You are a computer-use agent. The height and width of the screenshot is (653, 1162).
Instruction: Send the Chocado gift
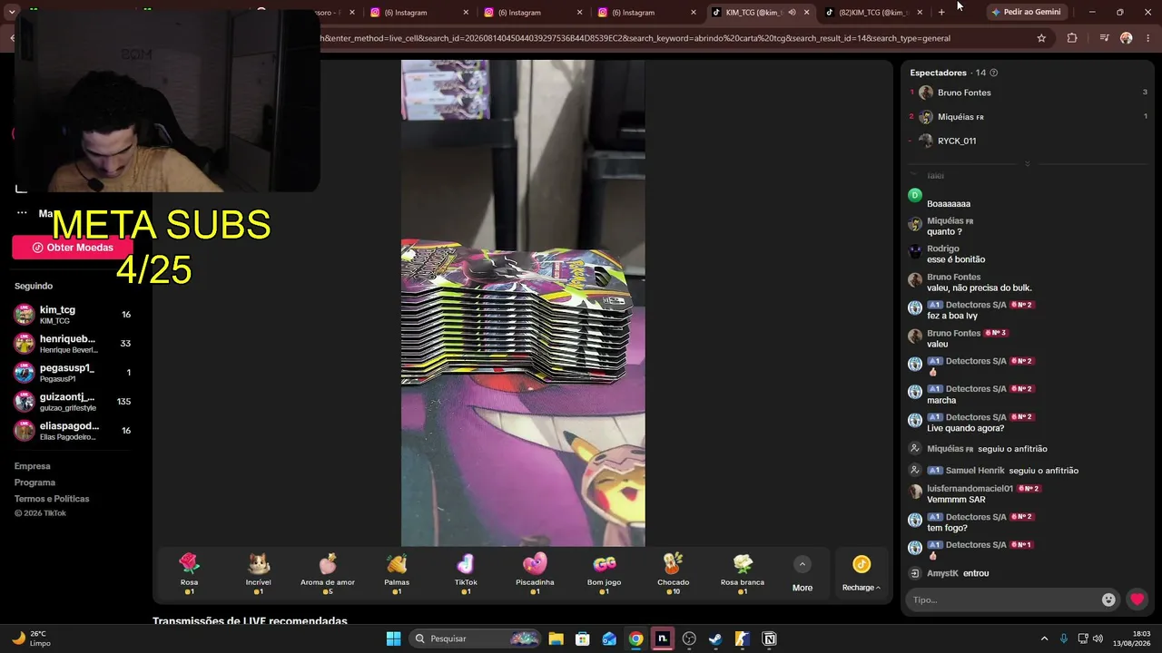click(x=674, y=574)
